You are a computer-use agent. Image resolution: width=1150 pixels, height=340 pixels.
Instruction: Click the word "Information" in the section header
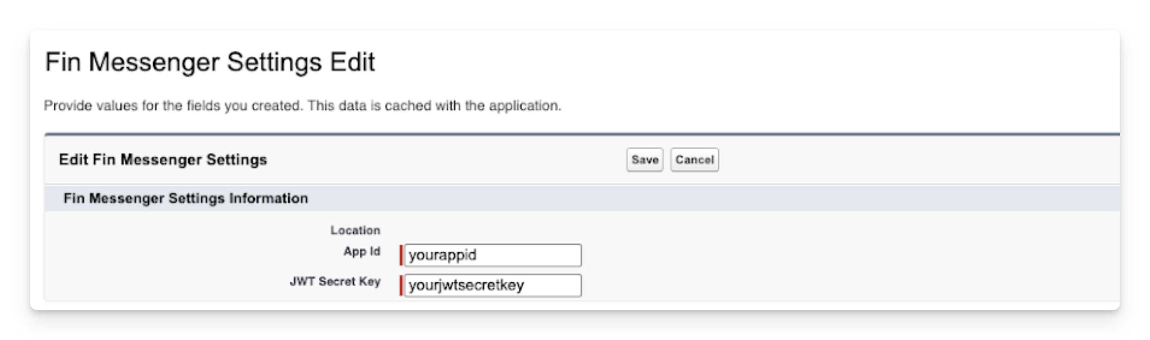pos(268,198)
